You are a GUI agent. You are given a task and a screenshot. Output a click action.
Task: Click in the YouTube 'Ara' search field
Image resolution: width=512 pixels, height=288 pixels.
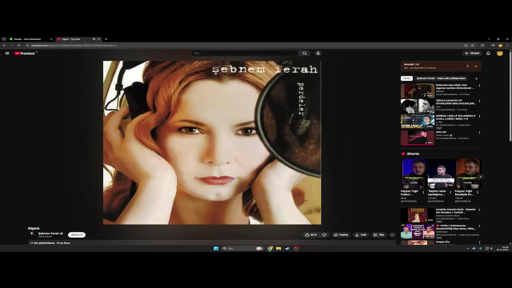coord(246,53)
